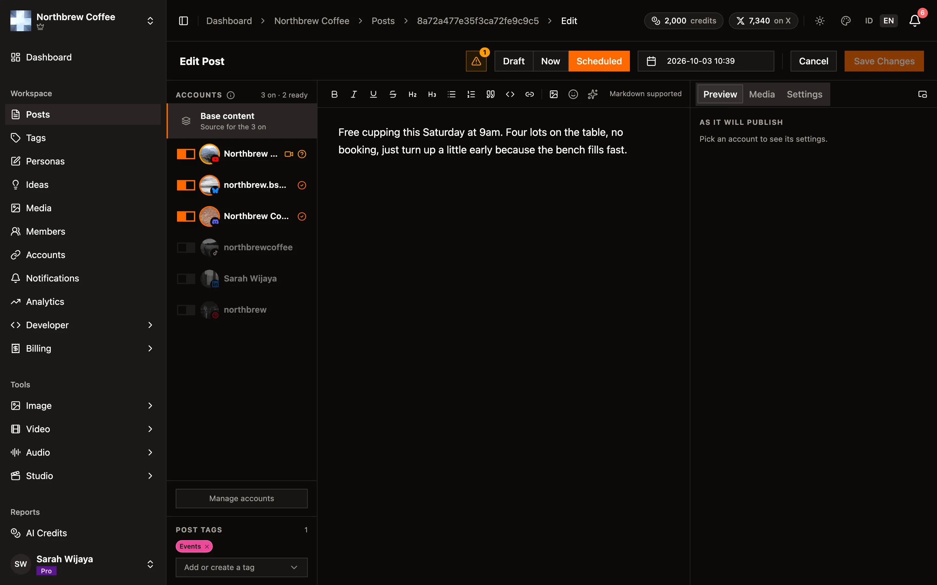The width and height of the screenshot is (937, 585).
Task: Remove the Events tag
Action: [207, 546]
